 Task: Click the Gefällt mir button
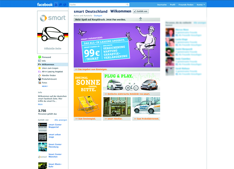click(141, 11)
